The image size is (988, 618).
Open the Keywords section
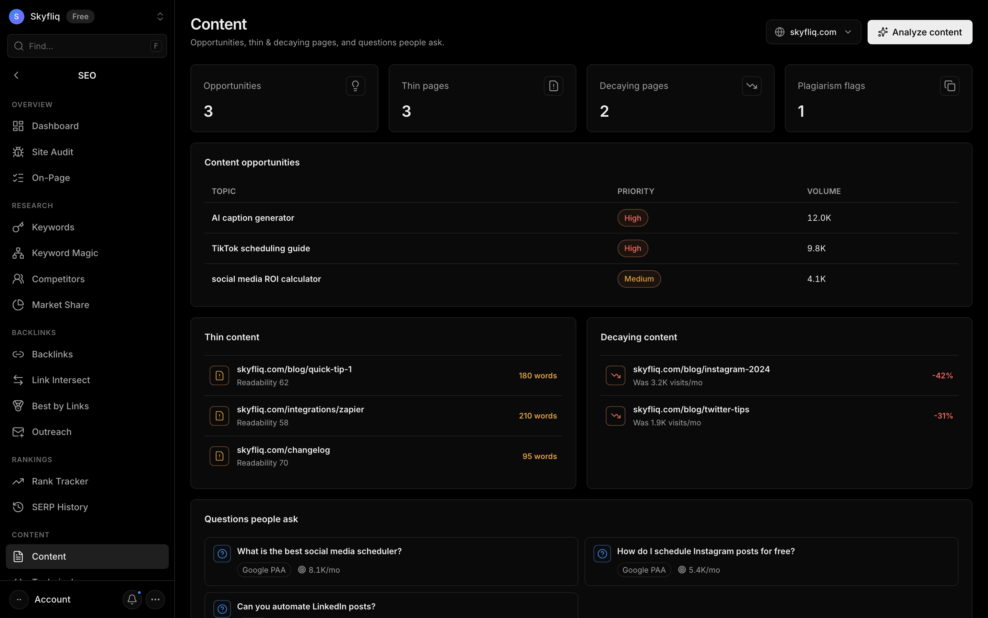87,227
